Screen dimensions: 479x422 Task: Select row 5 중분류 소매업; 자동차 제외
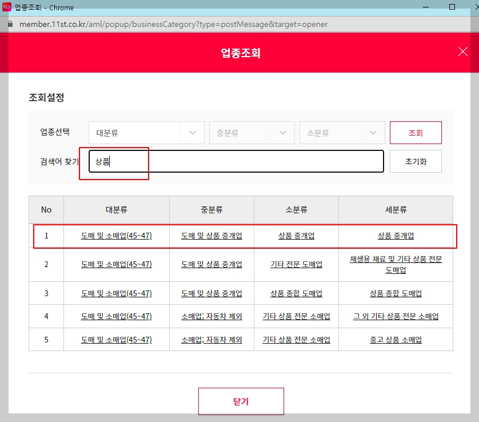(211, 340)
